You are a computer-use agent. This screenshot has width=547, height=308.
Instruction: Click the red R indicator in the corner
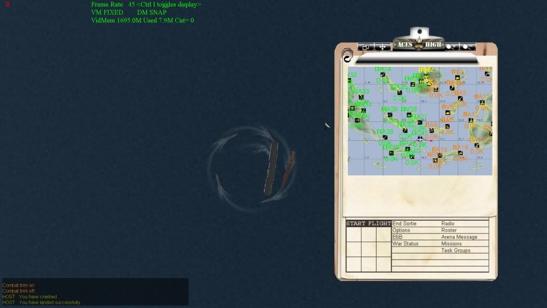[x=7, y=4]
